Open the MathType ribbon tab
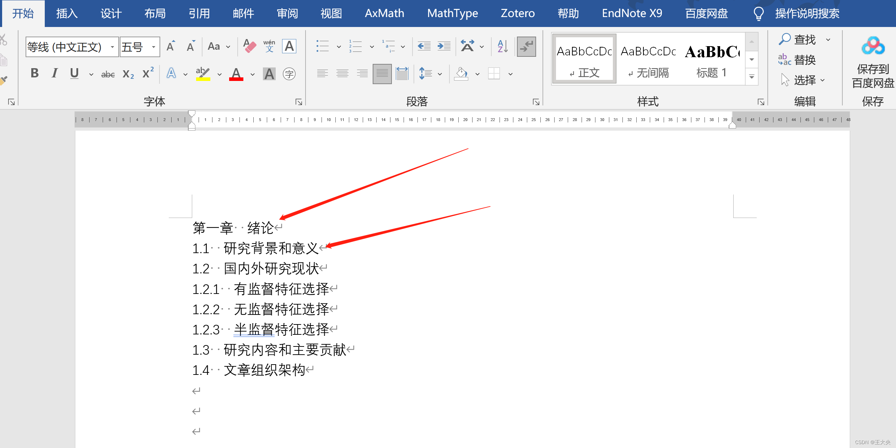The image size is (896, 448). tap(452, 13)
